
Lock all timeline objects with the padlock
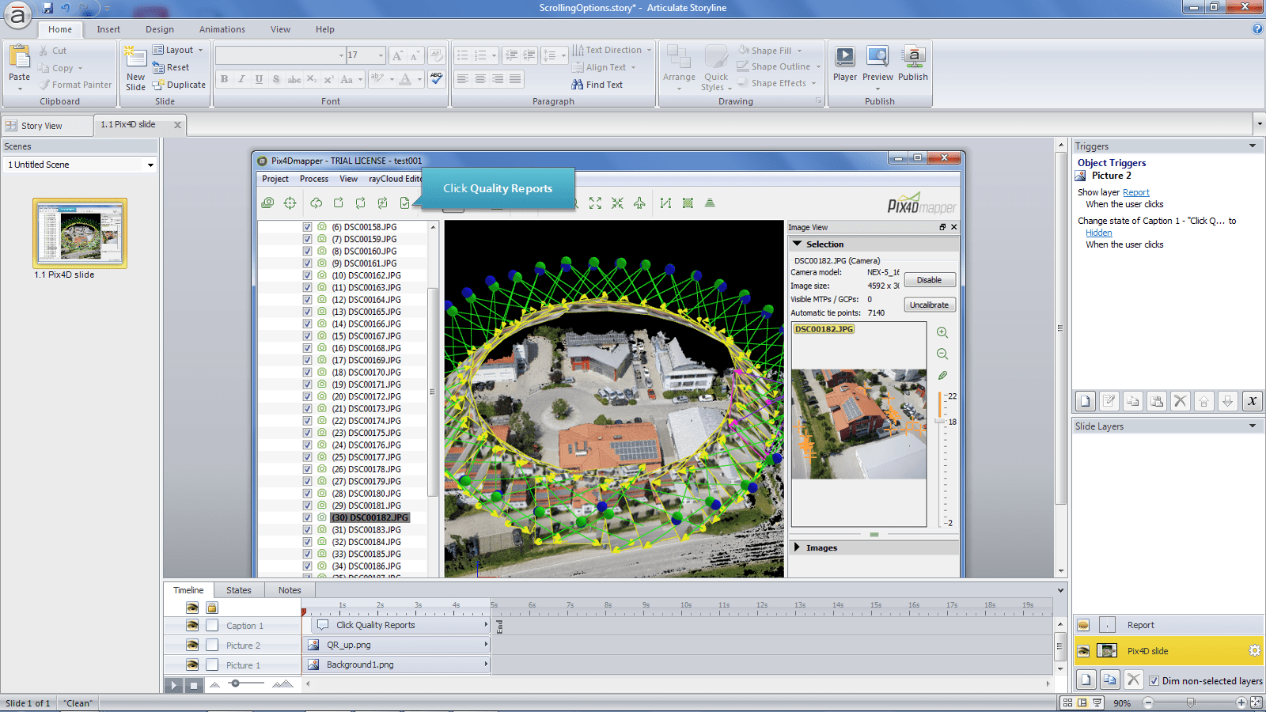(211, 607)
